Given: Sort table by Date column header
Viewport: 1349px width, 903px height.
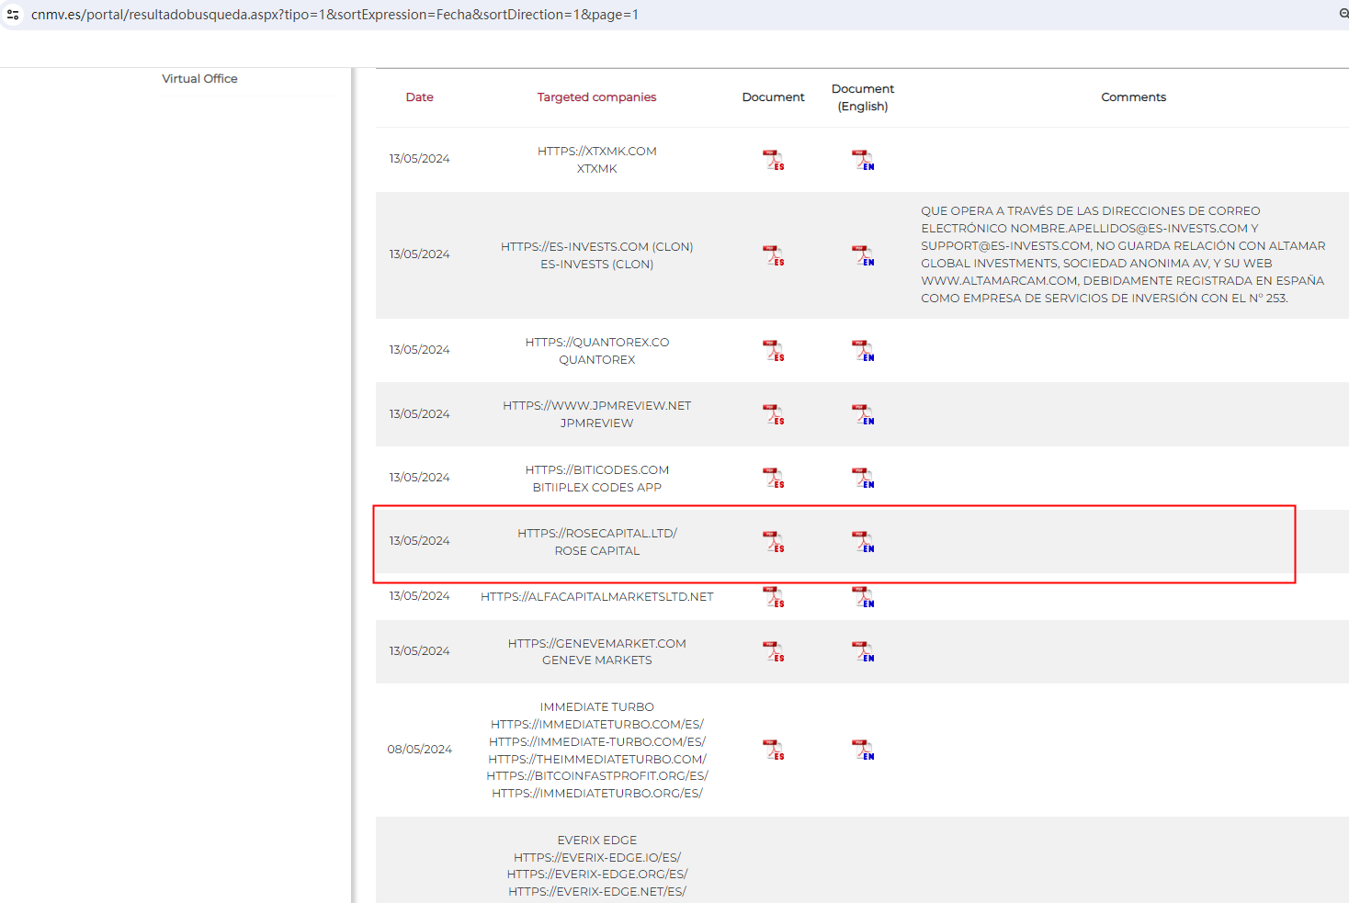Looking at the screenshot, I should tap(419, 97).
